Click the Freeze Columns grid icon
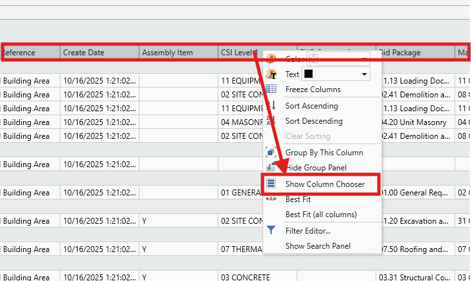471x281 pixels. [x=271, y=89]
